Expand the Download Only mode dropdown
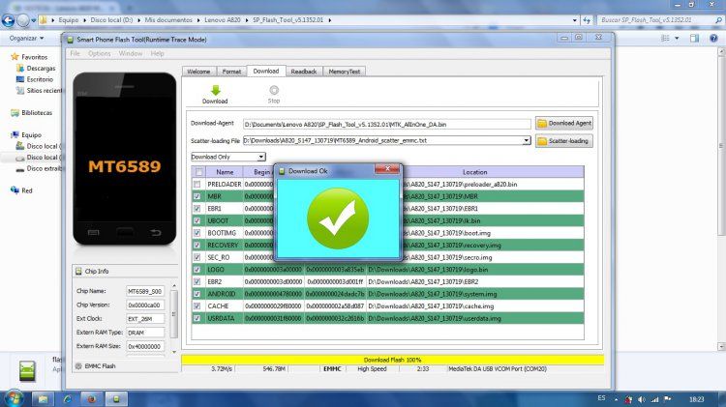 261,157
